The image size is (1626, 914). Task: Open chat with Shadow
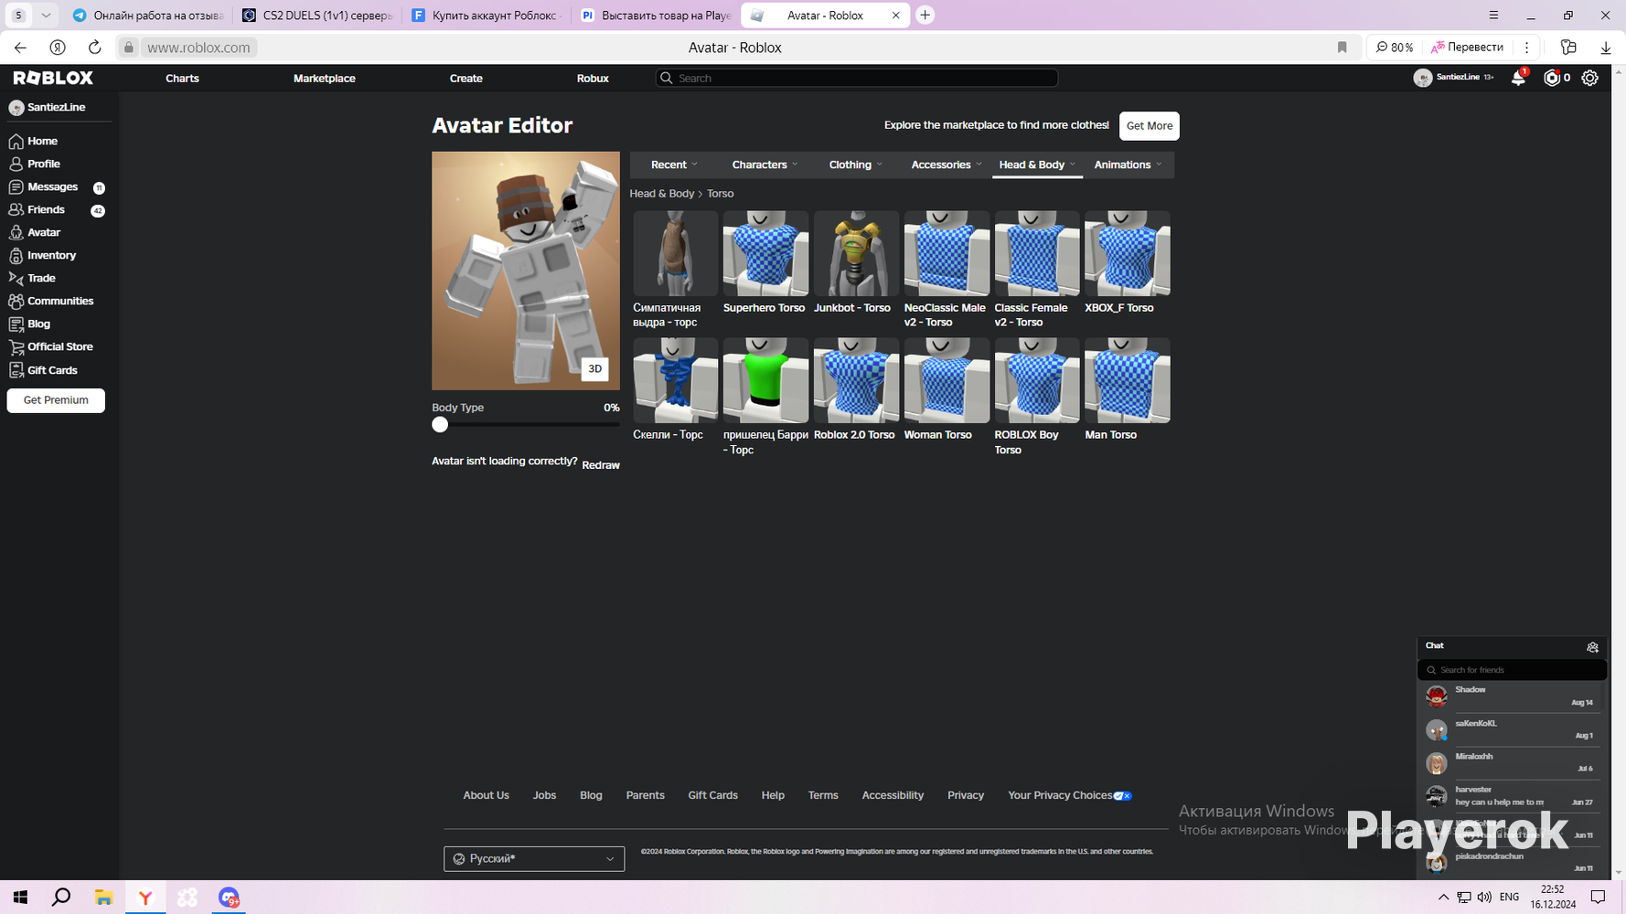click(1512, 696)
